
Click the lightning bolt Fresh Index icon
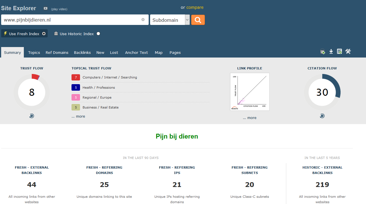tap(5, 33)
